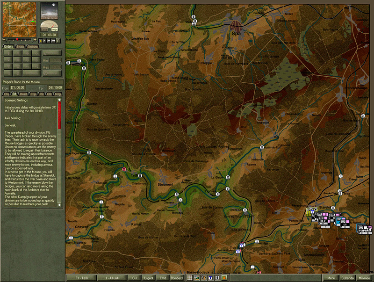Click the command structure lines icon
This screenshot has height=282, width=374.
[203, 278]
